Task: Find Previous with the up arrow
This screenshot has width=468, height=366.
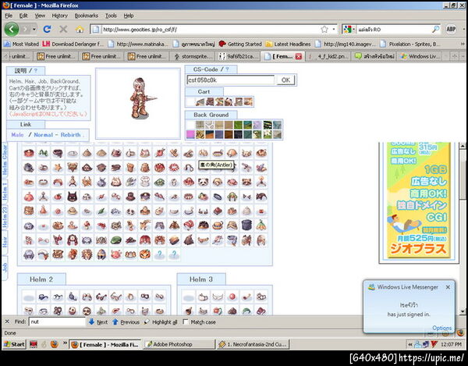Action: coord(126,322)
